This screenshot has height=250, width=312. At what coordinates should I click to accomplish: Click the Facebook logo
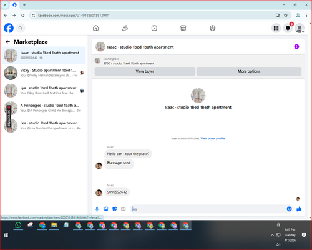(9, 28)
